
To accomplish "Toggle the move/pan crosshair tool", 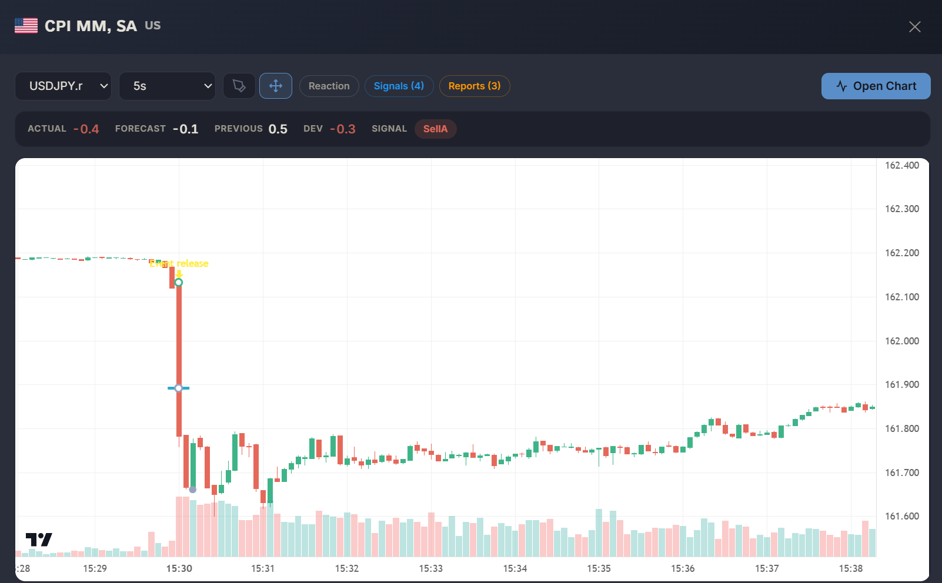I will pyautogui.click(x=276, y=86).
